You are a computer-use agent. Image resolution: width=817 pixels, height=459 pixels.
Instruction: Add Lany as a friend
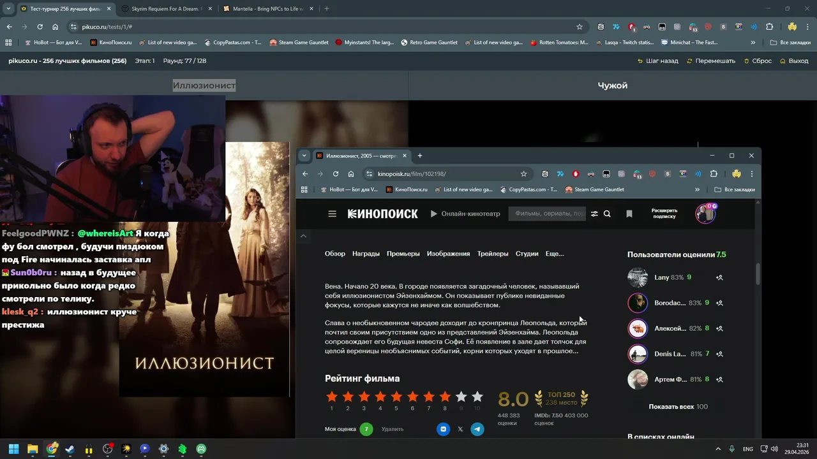(x=719, y=277)
